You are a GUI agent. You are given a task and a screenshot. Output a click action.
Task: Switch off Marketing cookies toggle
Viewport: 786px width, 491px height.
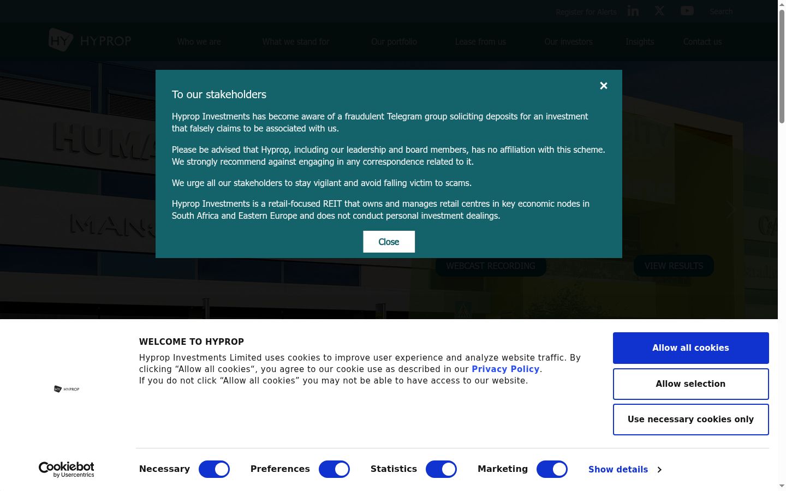[552, 469]
